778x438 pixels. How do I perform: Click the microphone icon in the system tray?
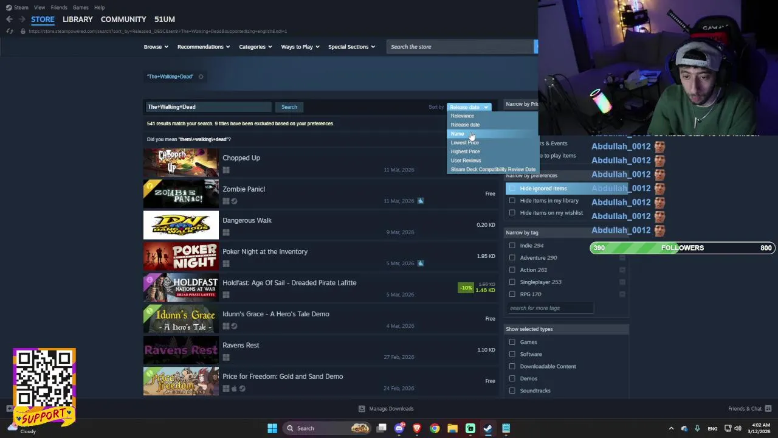[697, 428]
